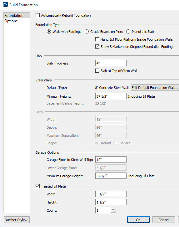Select Foundation in the left panel list
This screenshot has width=179, height=227.
click(14, 15)
